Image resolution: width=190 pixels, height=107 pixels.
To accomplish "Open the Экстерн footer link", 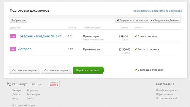I will pos(17,90).
